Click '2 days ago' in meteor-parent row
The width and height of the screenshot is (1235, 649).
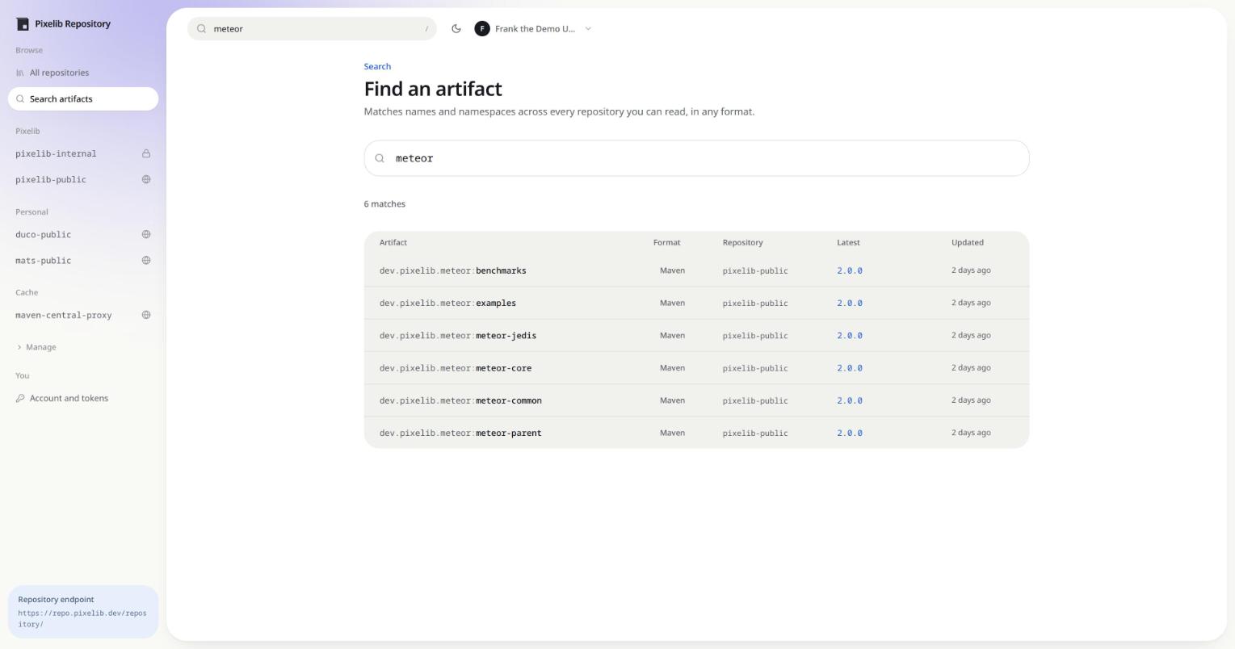coord(971,433)
